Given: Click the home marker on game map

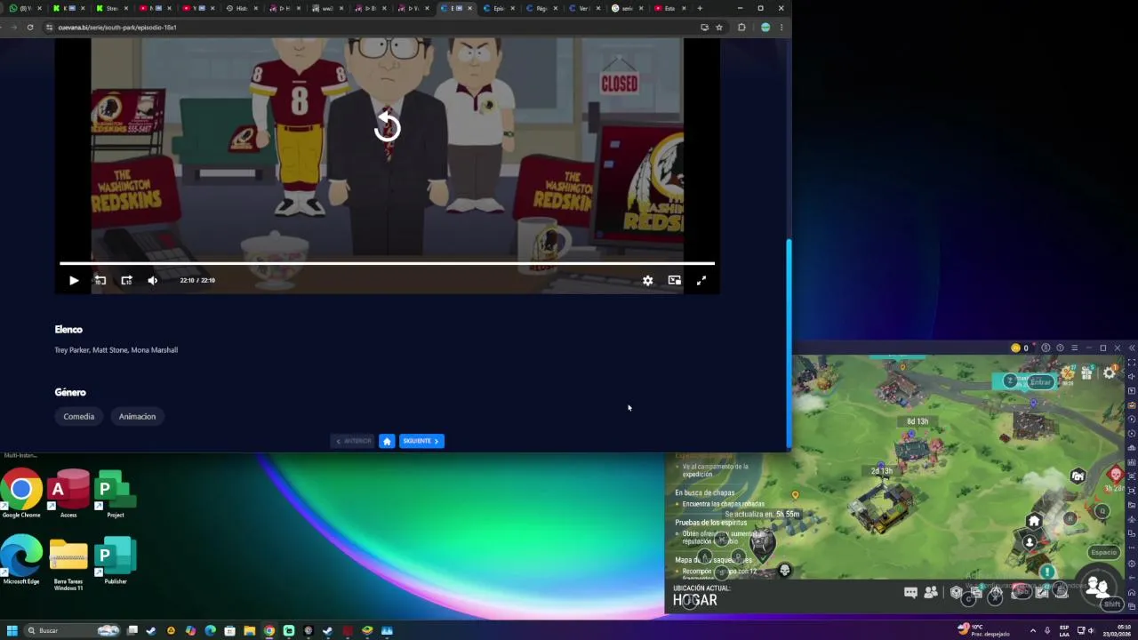Looking at the screenshot, I should coord(1033,522).
